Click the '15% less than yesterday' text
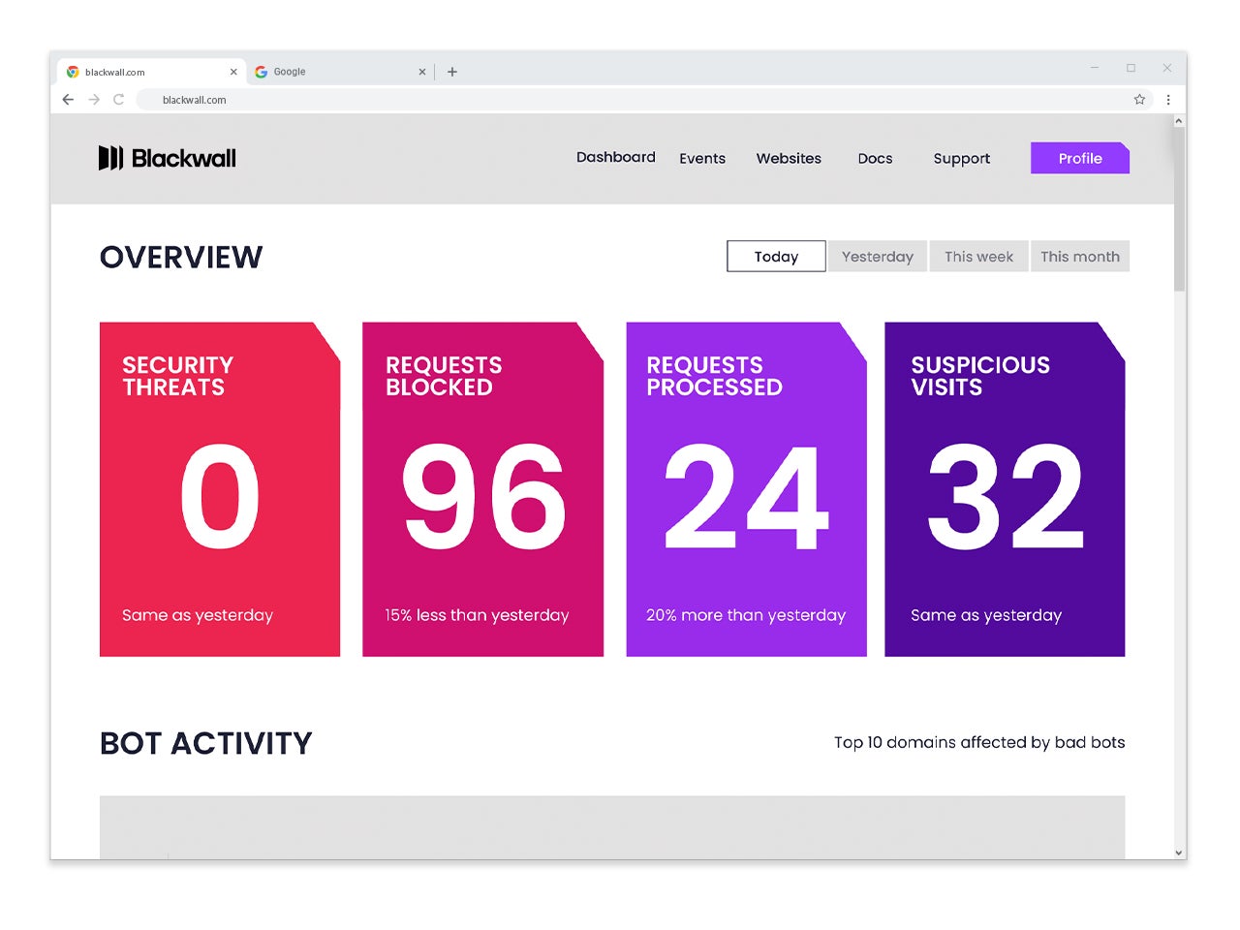Image resolution: width=1240 pixels, height=930 pixels. pyautogui.click(x=477, y=615)
